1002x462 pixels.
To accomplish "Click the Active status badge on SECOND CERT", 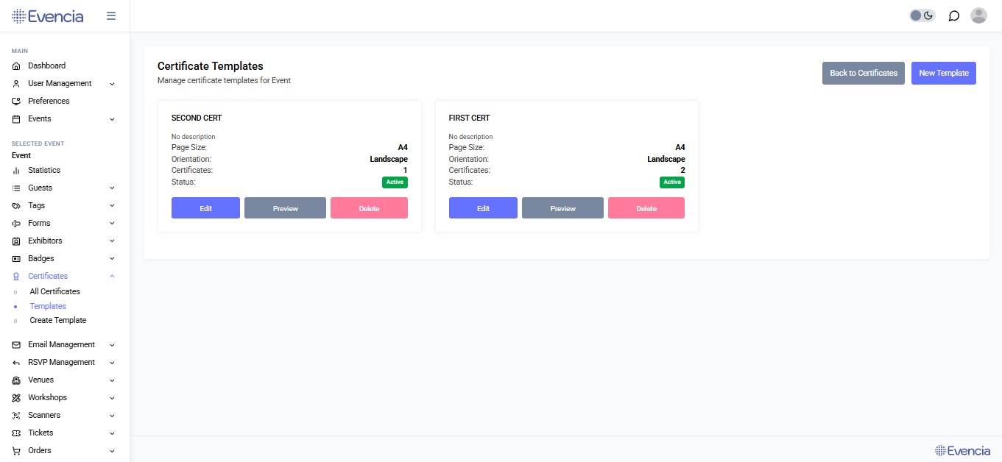I will click(x=395, y=182).
